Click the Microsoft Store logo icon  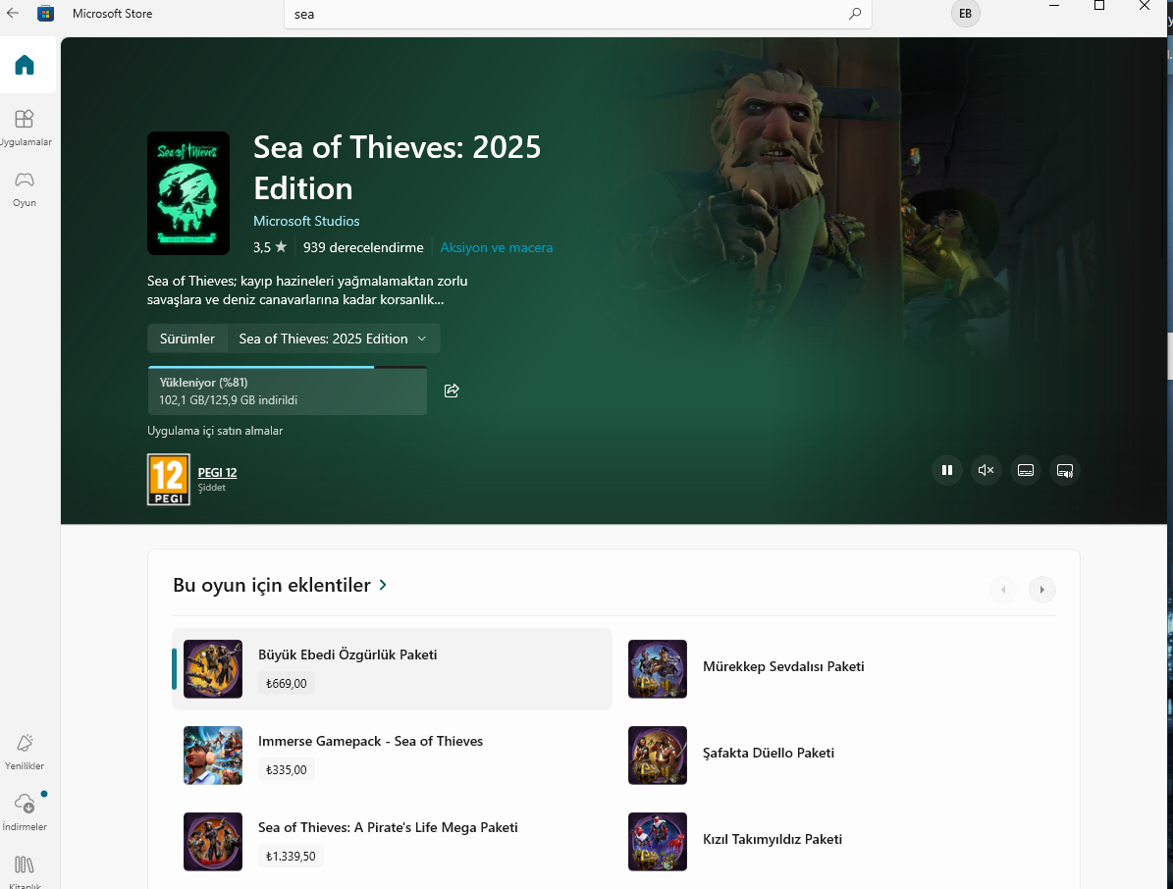pyautogui.click(x=45, y=14)
